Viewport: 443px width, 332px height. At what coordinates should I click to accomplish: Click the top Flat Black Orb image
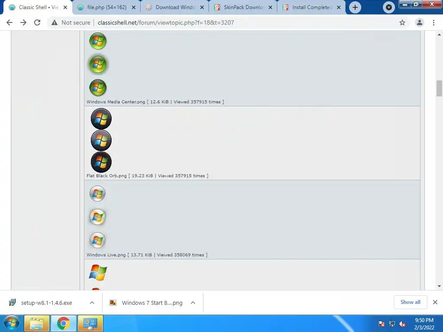[x=101, y=118]
